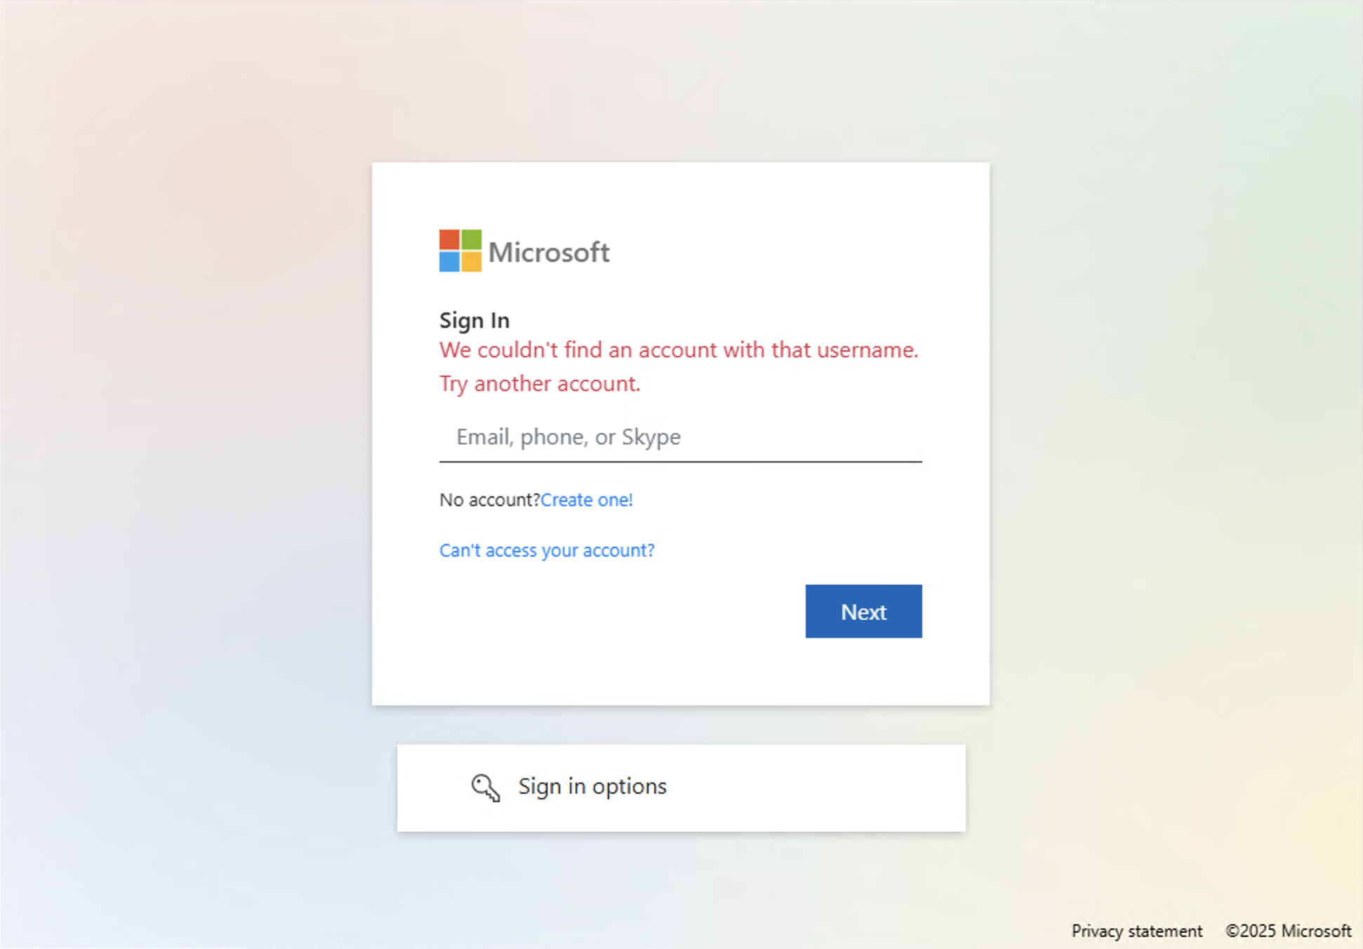Click the blue square of the Microsoft logo
Viewport: 1363px width, 949px height.
[450, 262]
